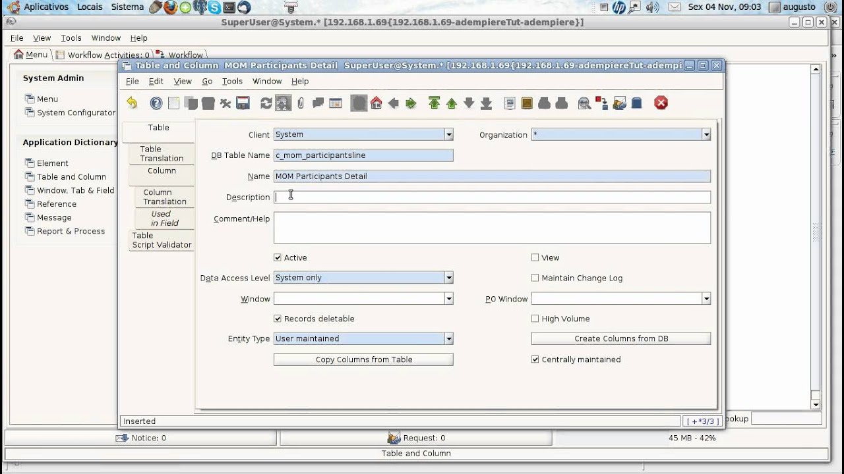The image size is (844, 474).
Task: Switch to the Workflow Activities tab
Action: click(103, 55)
